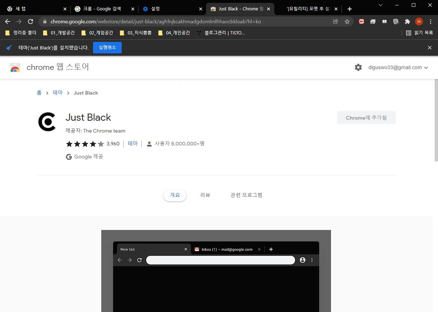Open the 01_개발공간 bookmark folder

pos(59,33)
